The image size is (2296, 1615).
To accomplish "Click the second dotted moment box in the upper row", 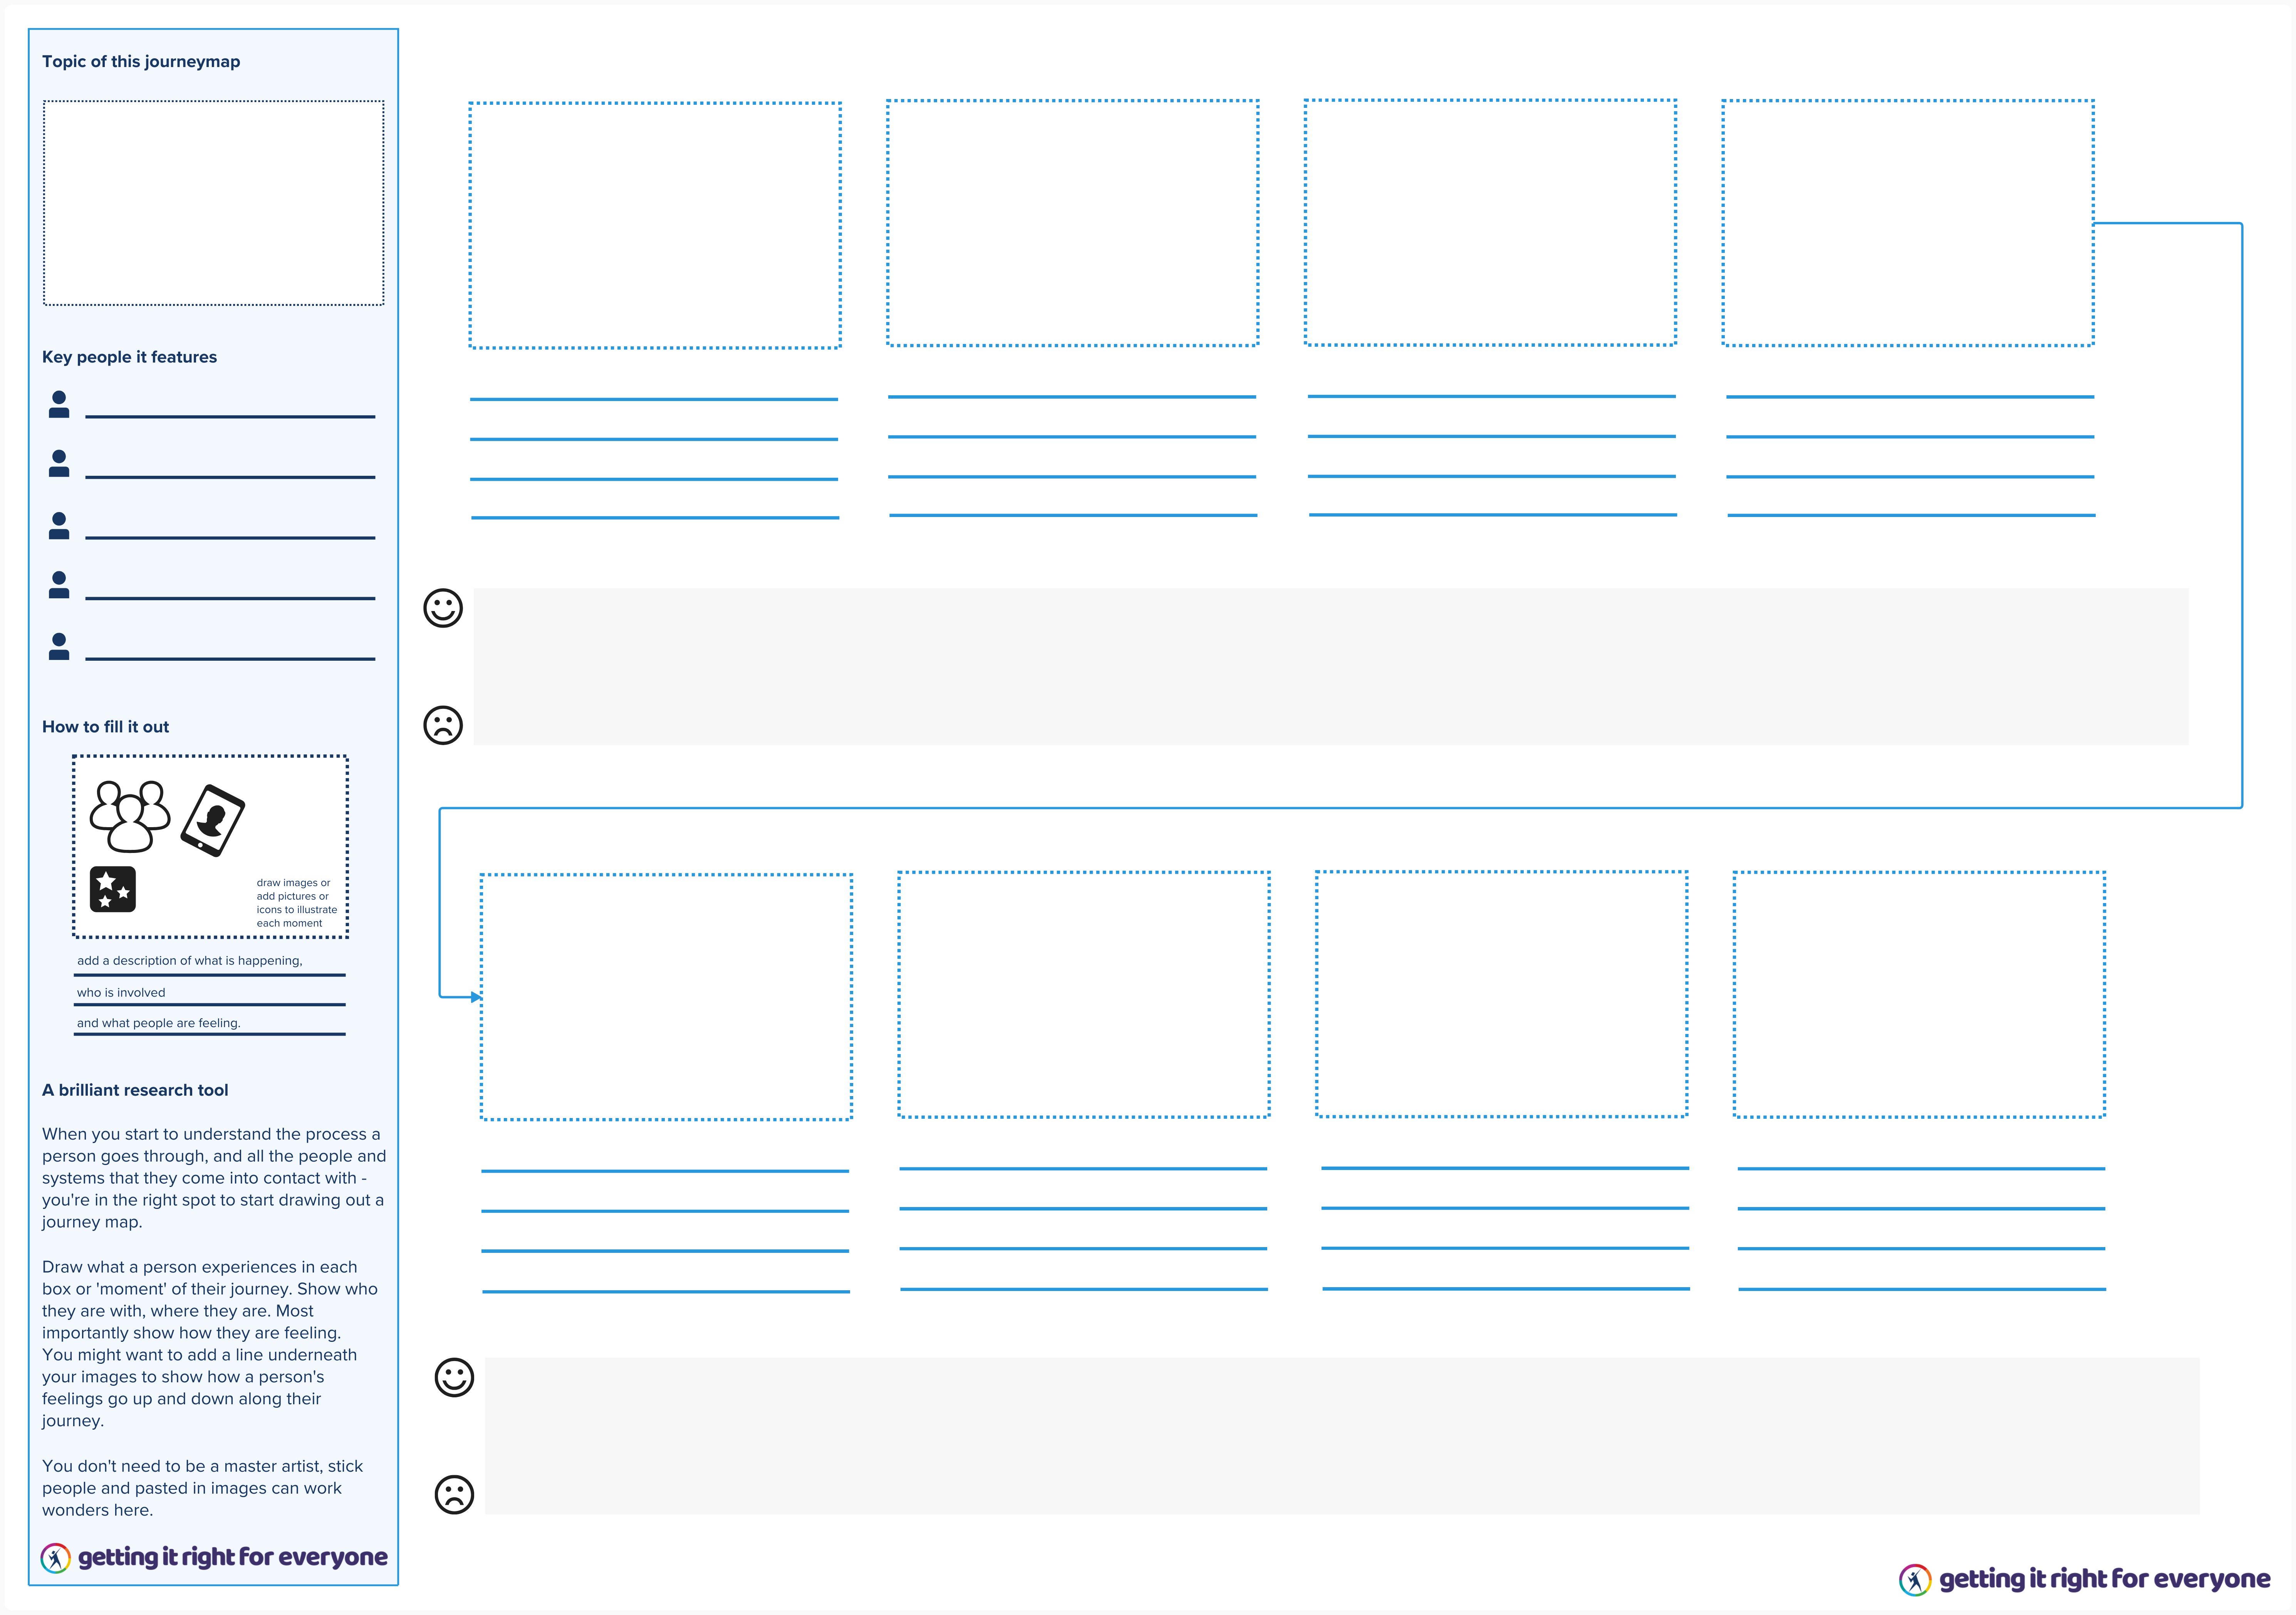I will (x=1073, y=223).
